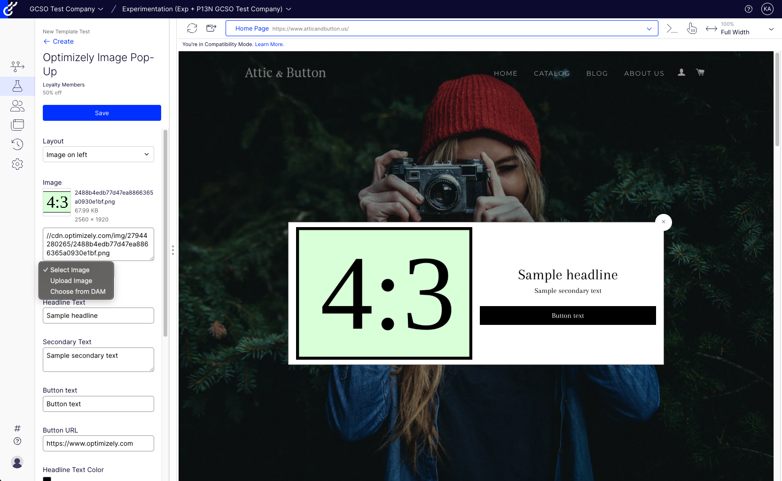Click the 'Loyalty Members' label

pos(63,85)
